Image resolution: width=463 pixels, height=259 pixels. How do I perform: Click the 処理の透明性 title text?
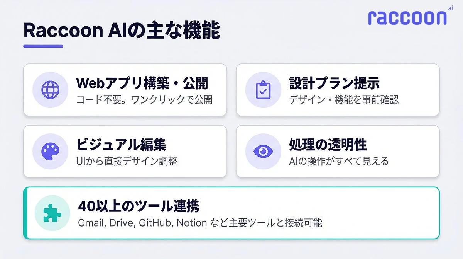point(328,145)
